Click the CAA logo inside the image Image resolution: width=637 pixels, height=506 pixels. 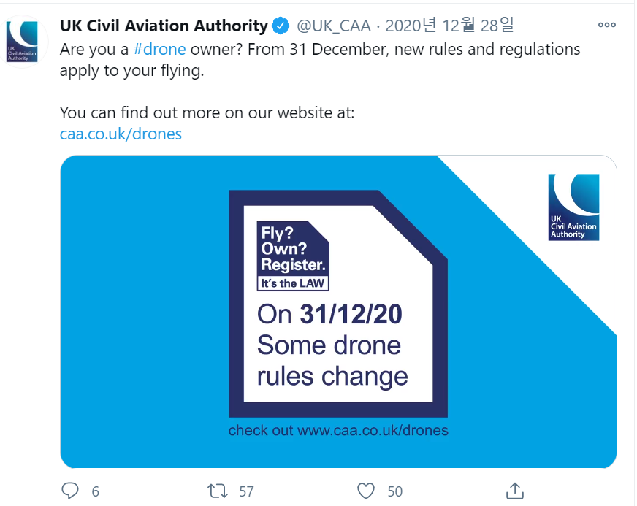coord(573,207)
